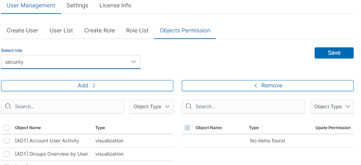The height and width of the screenshot is (165, 361).
Task: Check the [AD1] Groups Overview by User checkbox
Action: coord(7,154)
